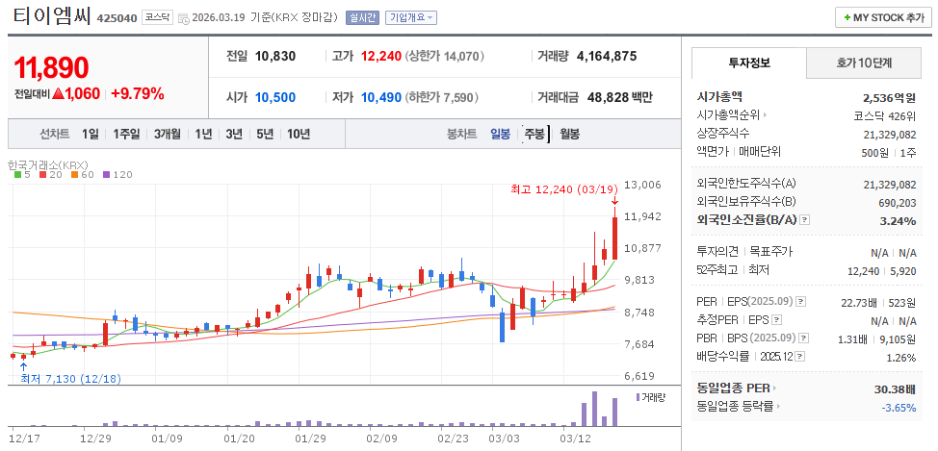Click the red up-triangle beside 1,060
Screen dimensions: 938x451
[58, 94]
